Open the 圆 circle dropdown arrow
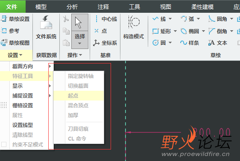240x161 pixels. pyautogui.click(x=170, y=43)
